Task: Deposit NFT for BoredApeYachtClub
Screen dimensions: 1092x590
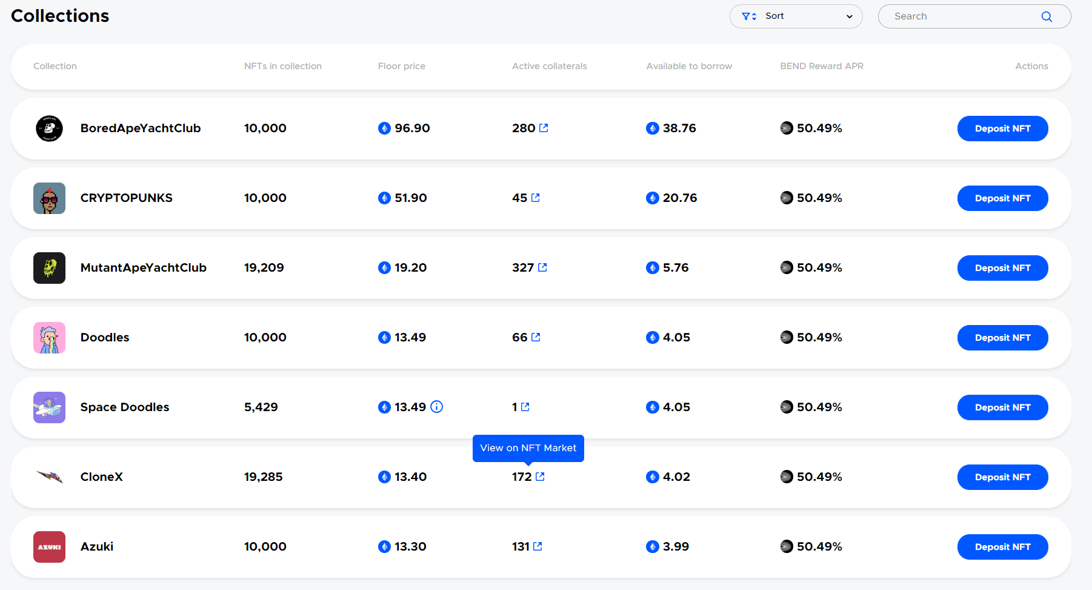Action: 1002,129
